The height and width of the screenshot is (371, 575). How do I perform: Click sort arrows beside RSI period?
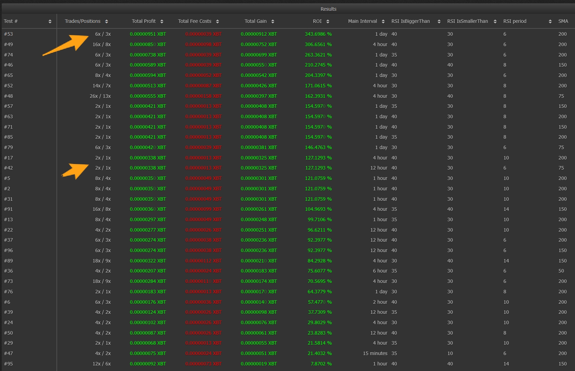[x=550, y=21]
